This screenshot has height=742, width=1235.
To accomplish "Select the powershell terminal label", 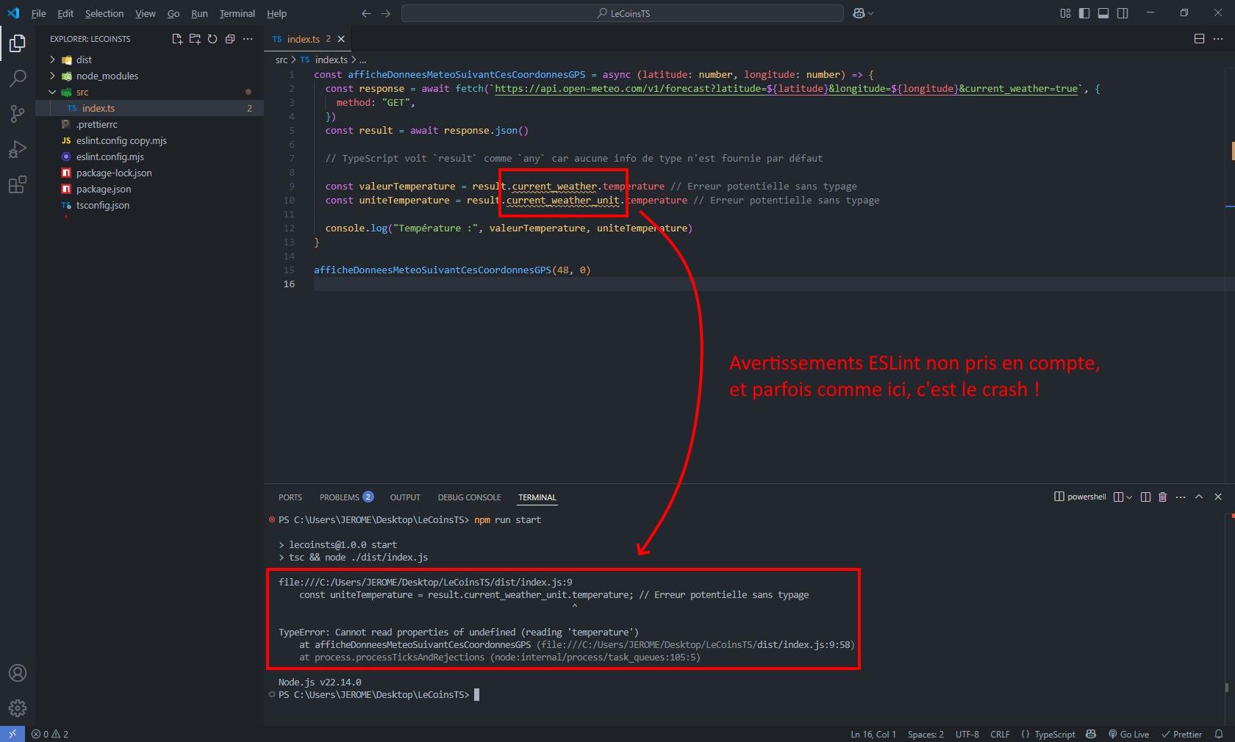I will [x=1080, y=497].
